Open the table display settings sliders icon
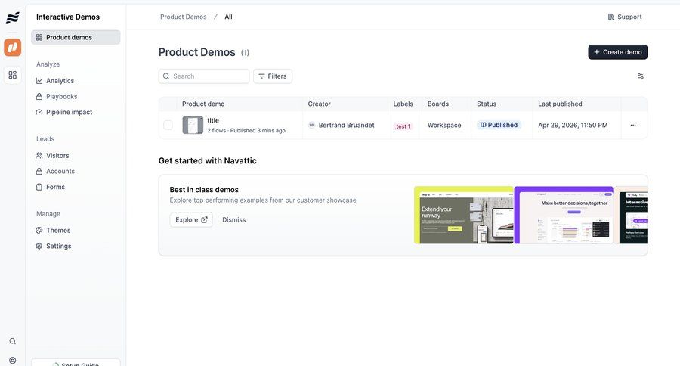This screenshot has width=680, height=366. point(641,76)
